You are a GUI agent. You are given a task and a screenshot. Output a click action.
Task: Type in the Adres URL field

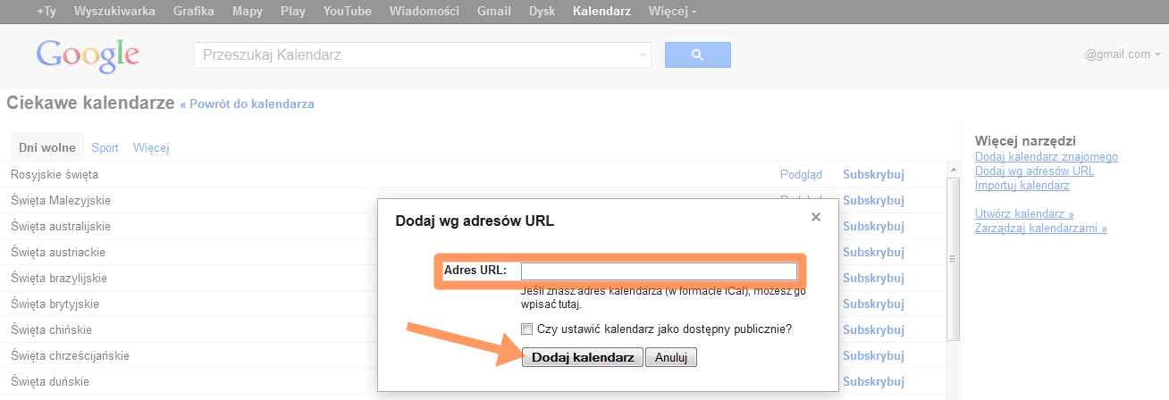point(658,271)
